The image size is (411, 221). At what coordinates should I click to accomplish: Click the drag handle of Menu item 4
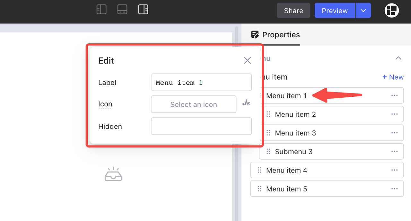259,170
